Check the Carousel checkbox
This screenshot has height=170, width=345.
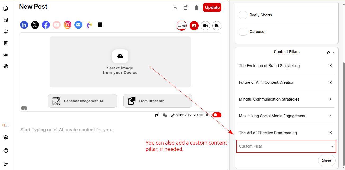coord(243,32)
